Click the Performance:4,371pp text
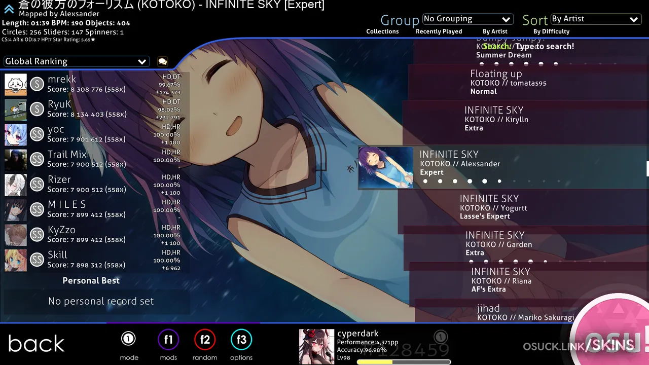Image resolution: width=649 pixels, height=365 pixels. pyautogui.click(x=368, y=342)
